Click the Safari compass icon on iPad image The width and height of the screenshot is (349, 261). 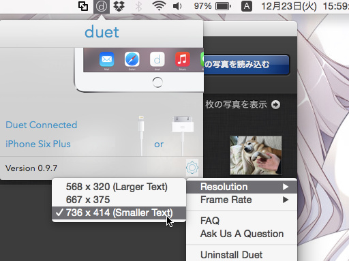(x=132, y=59)
